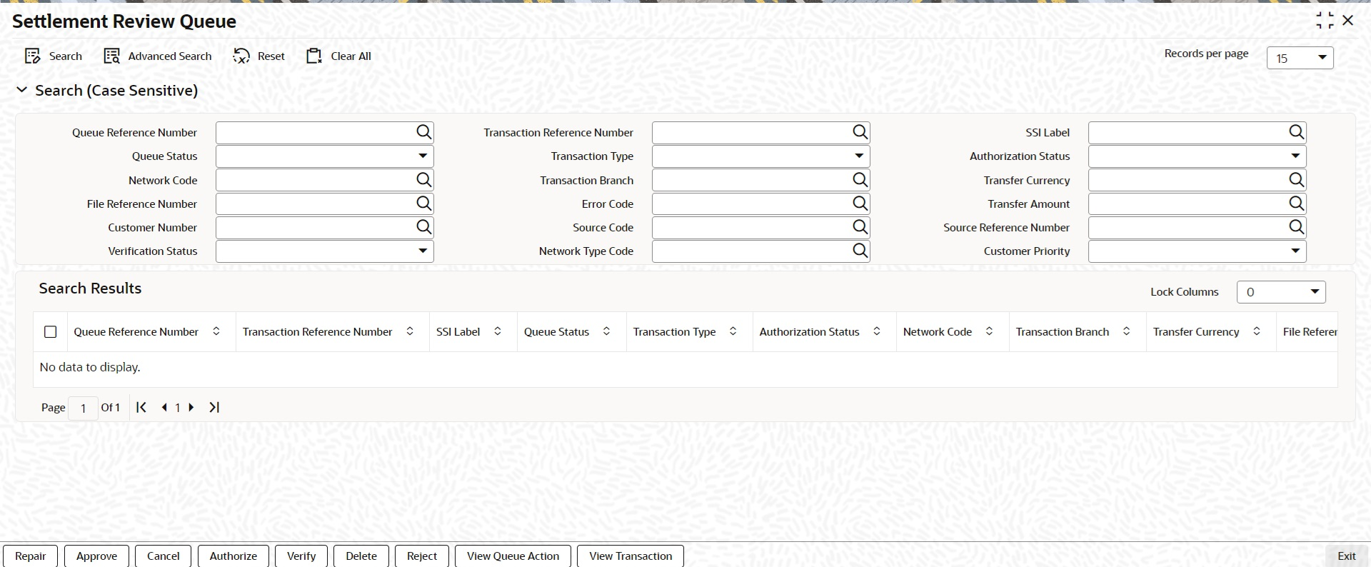Screen dimensions: 1371x567
Task: Click the Reset icon
Action: tap(241, 56)
